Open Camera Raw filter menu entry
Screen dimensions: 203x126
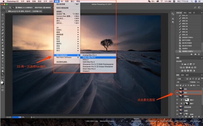click(x=67, y=16)
